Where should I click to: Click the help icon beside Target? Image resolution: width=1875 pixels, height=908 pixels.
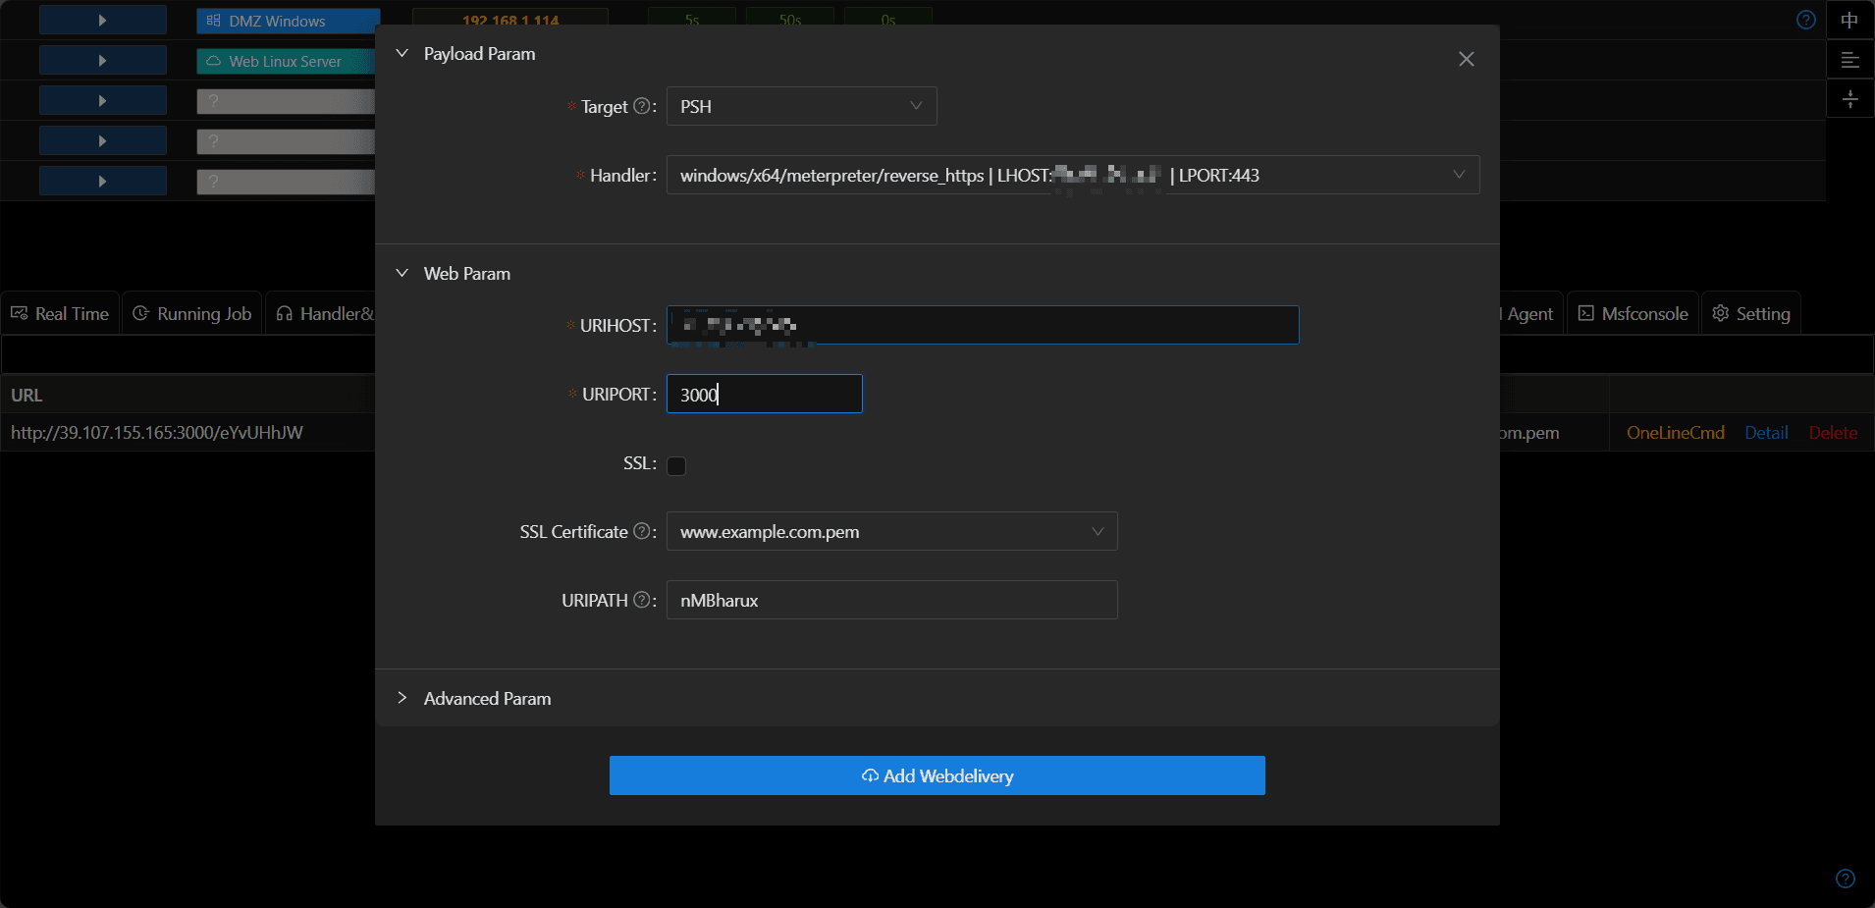642,106
